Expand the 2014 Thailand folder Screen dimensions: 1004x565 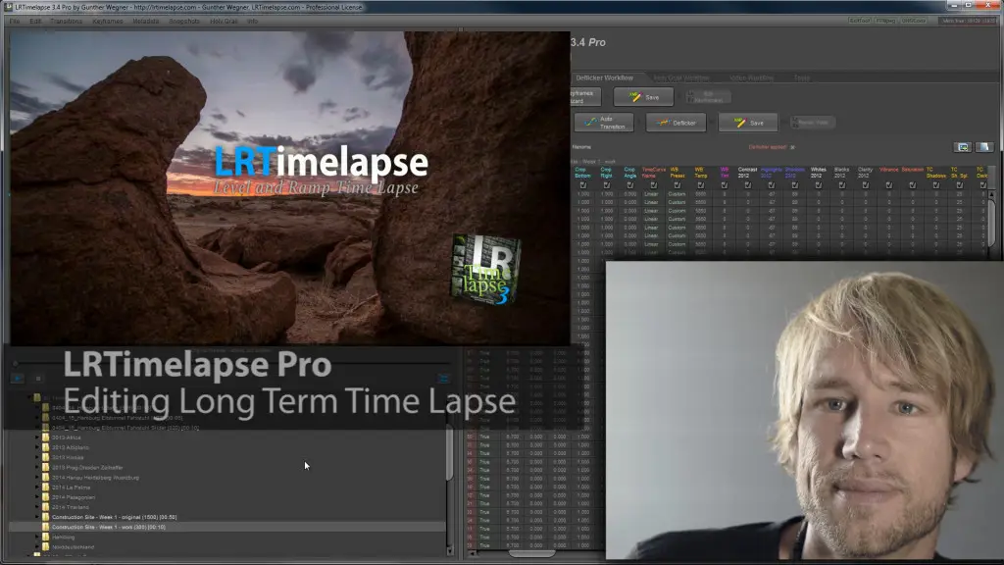(37, 507)
